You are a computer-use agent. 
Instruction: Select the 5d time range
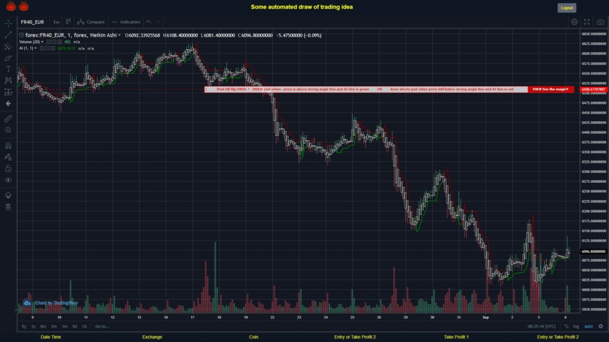[74, 327]
